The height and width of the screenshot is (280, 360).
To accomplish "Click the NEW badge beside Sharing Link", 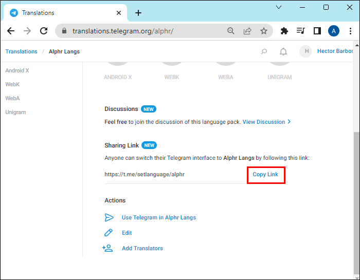I will point(149,145).
